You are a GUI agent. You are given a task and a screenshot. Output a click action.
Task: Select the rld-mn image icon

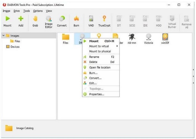click(x=132, y=37)
